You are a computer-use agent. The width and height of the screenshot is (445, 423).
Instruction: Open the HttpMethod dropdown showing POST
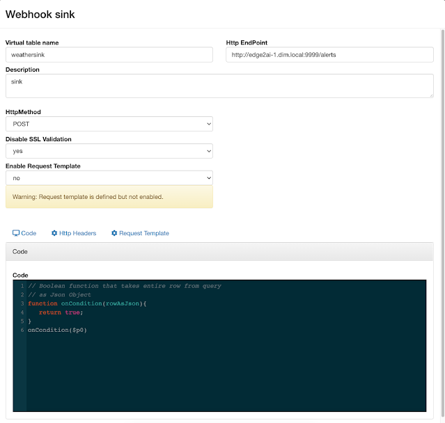pos(109,124)
